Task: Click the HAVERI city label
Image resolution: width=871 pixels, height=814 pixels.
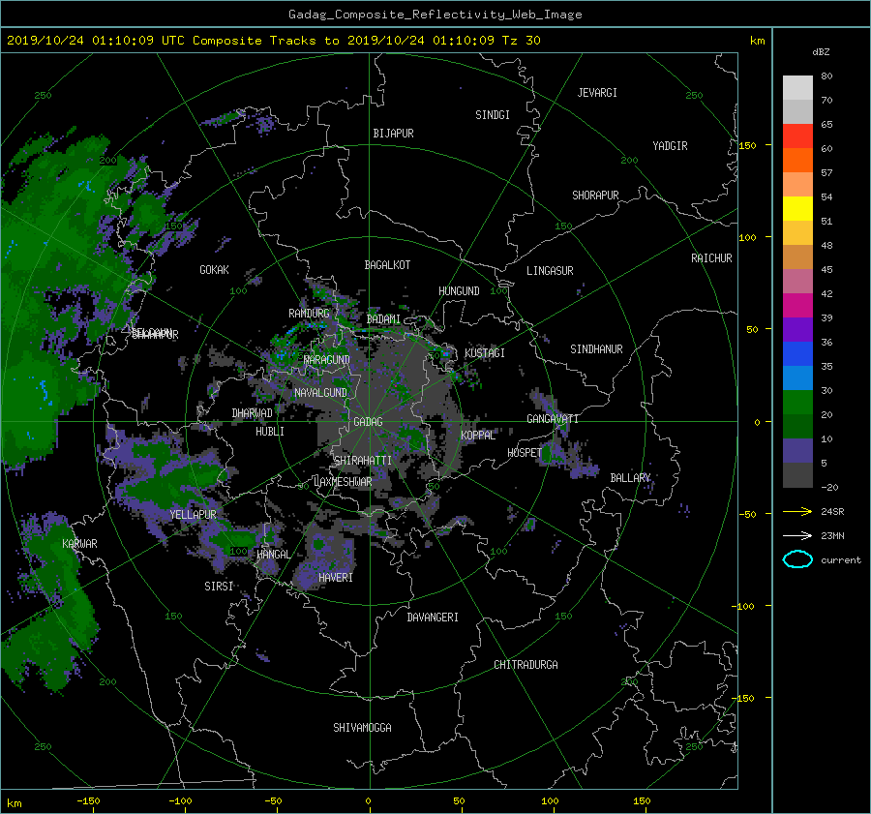Action: (336, 578)
